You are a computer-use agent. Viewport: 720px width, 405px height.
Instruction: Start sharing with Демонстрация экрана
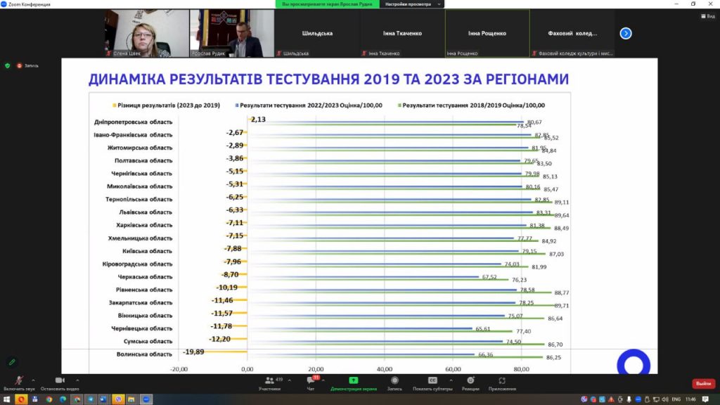point(354,380)
